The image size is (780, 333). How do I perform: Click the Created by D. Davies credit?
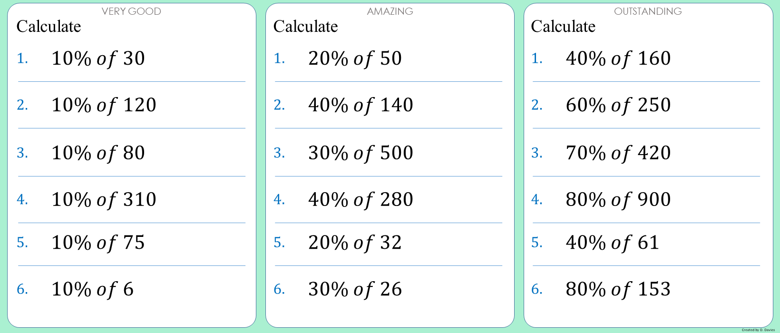point(758,330)
